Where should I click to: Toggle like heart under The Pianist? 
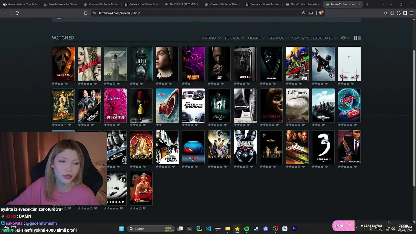coord(274,167)
